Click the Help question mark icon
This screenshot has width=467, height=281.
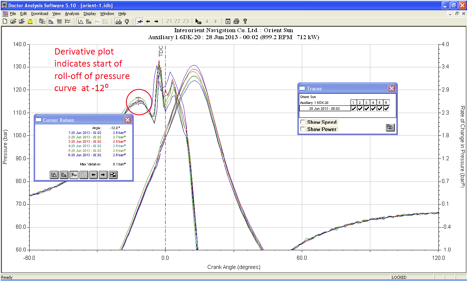245,21
